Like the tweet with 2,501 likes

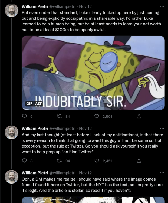[x=97, y=116]
